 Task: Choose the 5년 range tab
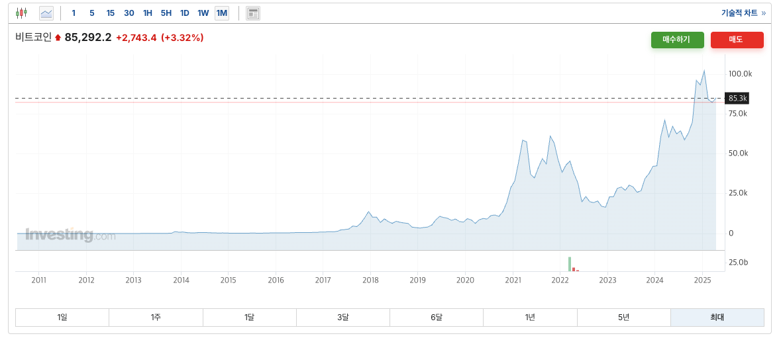pos(624,317)
